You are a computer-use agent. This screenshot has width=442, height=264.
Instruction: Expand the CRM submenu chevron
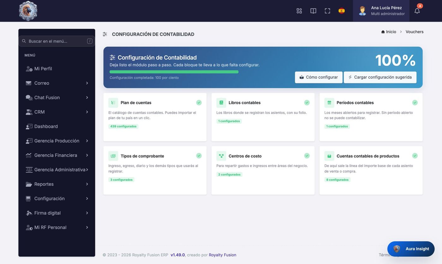point(87,112)
